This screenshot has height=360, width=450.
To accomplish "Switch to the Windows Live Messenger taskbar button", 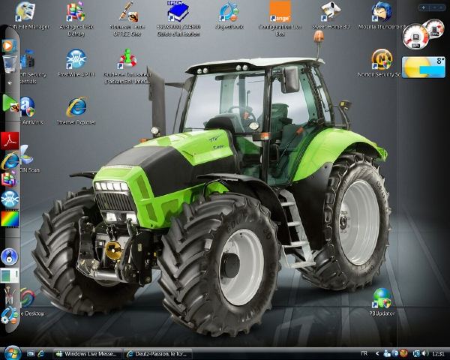I will [88, 354].
